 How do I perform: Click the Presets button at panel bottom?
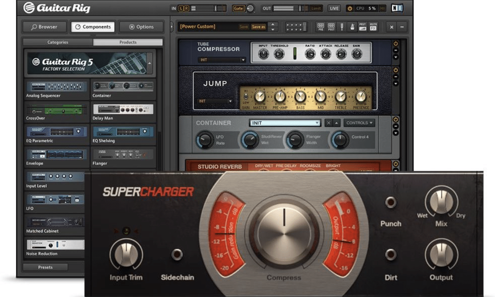[45, 267]
